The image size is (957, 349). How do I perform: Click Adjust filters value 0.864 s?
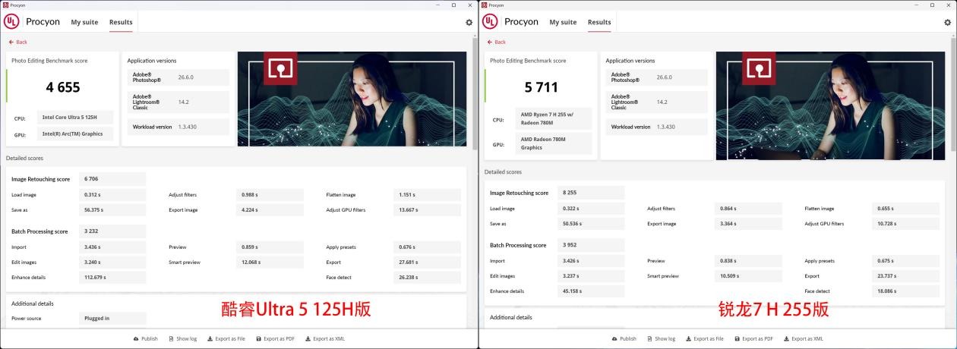pos(748,209)
